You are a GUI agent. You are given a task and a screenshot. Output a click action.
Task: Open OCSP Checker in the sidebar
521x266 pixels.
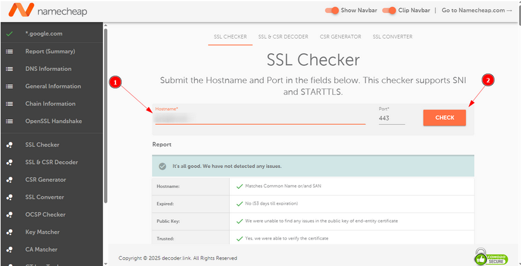45,215
